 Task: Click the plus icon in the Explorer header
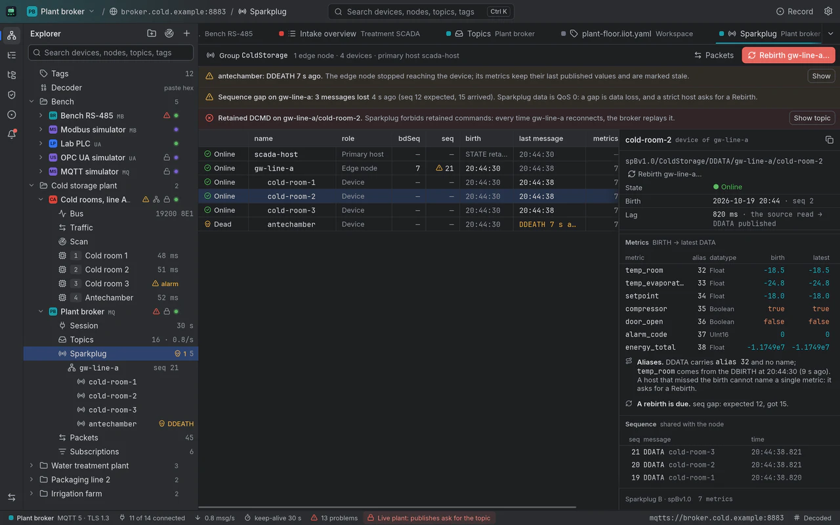pyautogui.click(x=187, y=33)
